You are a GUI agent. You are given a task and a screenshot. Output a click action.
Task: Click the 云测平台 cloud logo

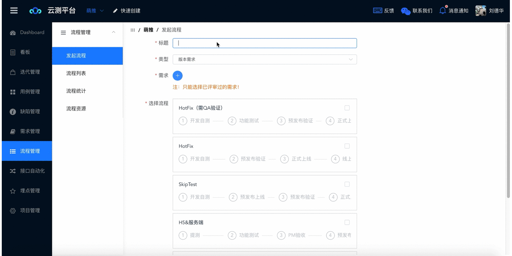click(36, 11)
